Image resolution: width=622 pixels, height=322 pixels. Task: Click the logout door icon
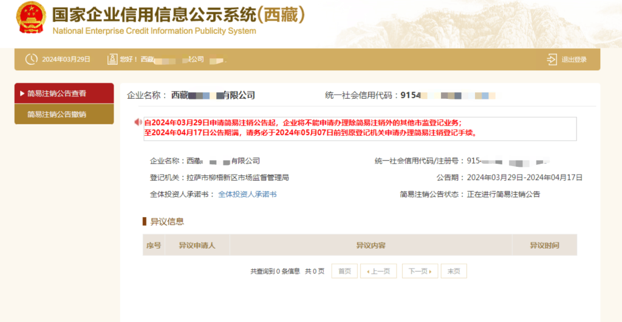tap(552, 59)
